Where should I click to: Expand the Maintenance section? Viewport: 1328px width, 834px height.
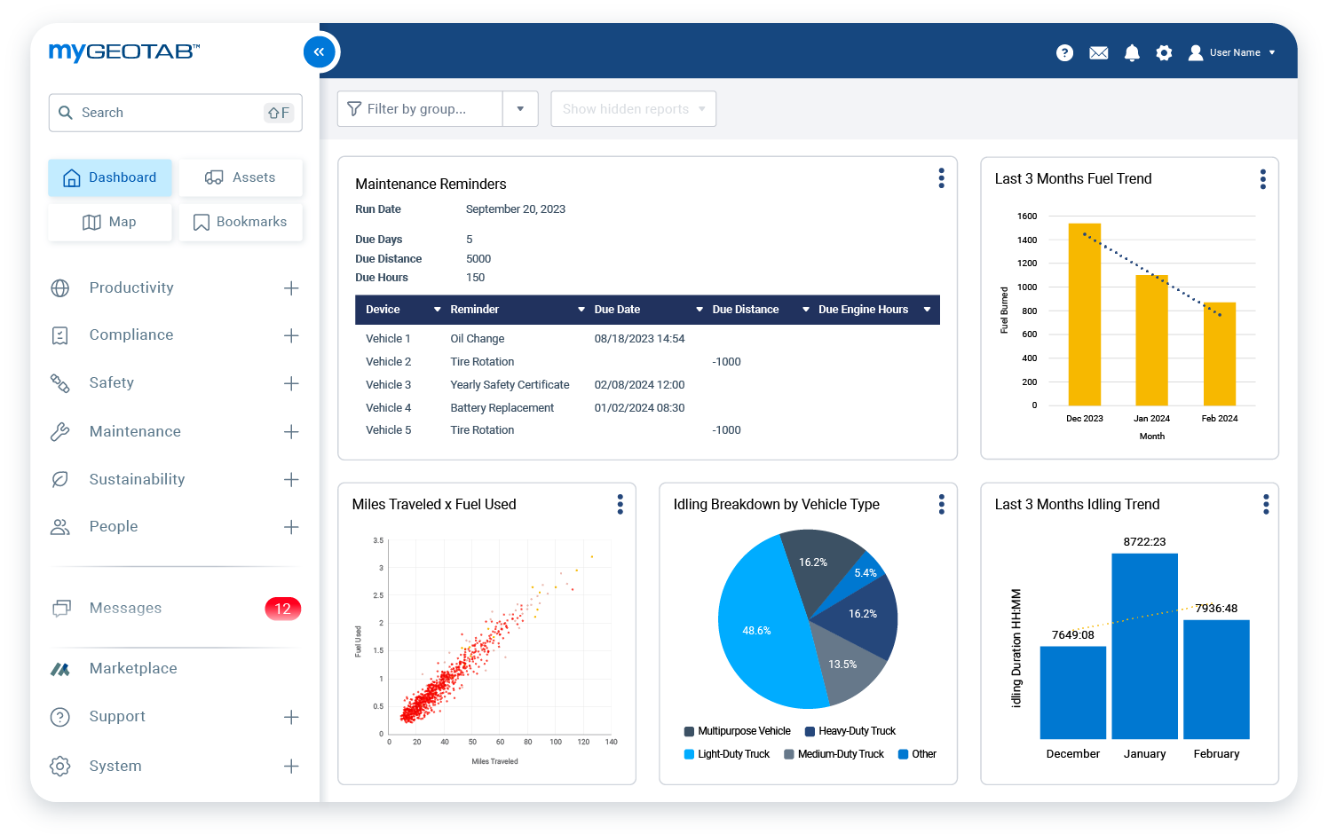tap(291, 432)
